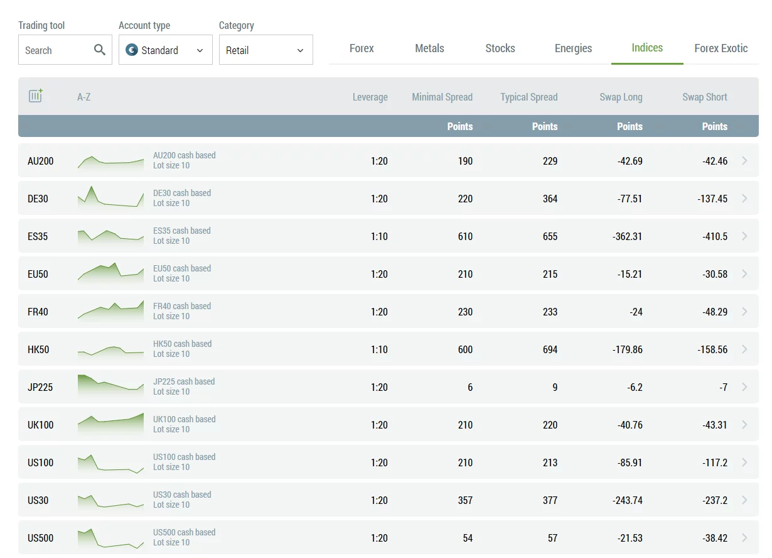Image resolution: width=772 pixels, height=558 pixels.
Task: Expand the US100 row chevron
Action: [744, 462]
